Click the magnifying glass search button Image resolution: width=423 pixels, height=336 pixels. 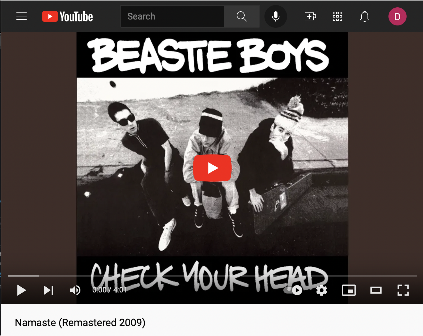click(x=242, y=16)
